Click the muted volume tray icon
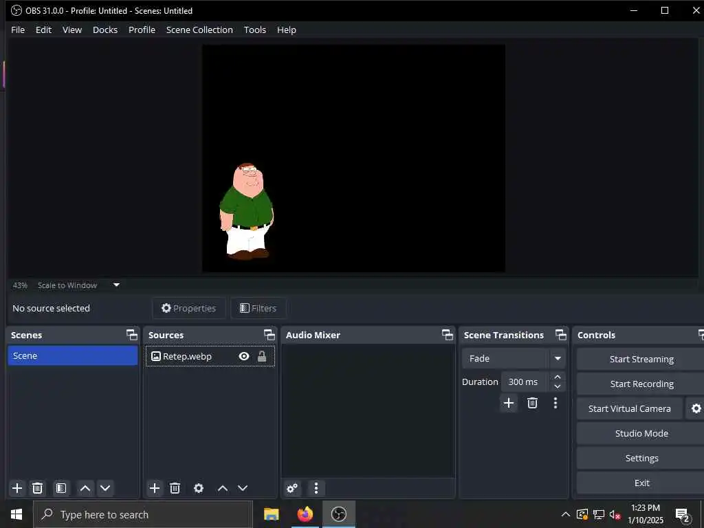704x528 pixels. [x=615, y=515]
